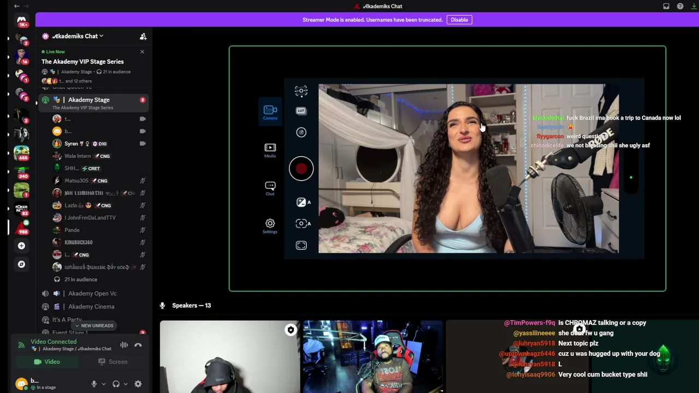Open Discord home with the 1K+ badge
Screen dimensions: 699x393
coord(21,21)
